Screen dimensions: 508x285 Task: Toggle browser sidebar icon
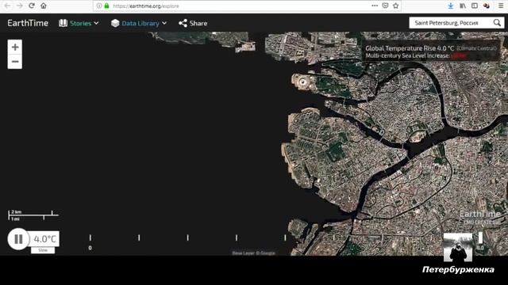tap(475, 6)
